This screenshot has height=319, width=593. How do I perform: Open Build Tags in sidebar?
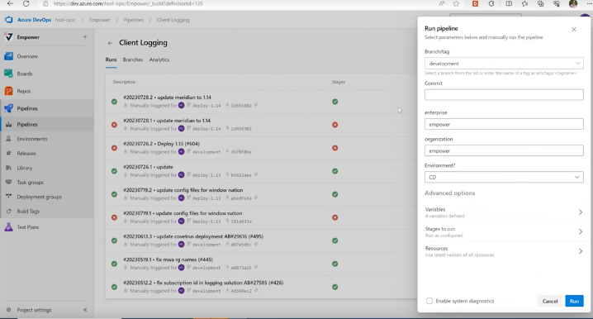pyautogui.click(x=28, y=212)
